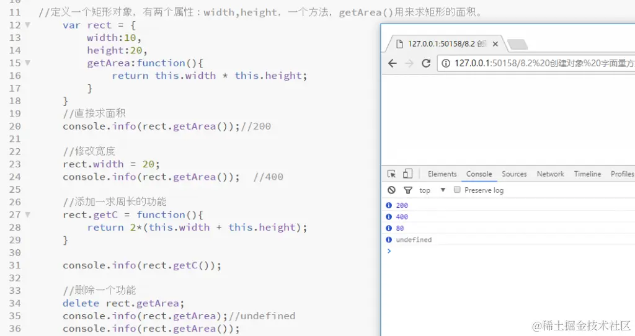635x336 pixels.
Task: Open a new browser tab
Action: tap(517, 44)
